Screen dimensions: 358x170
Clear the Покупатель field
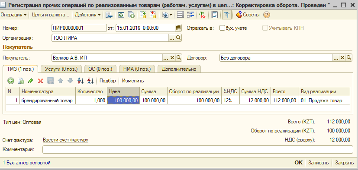pos(172,58)
